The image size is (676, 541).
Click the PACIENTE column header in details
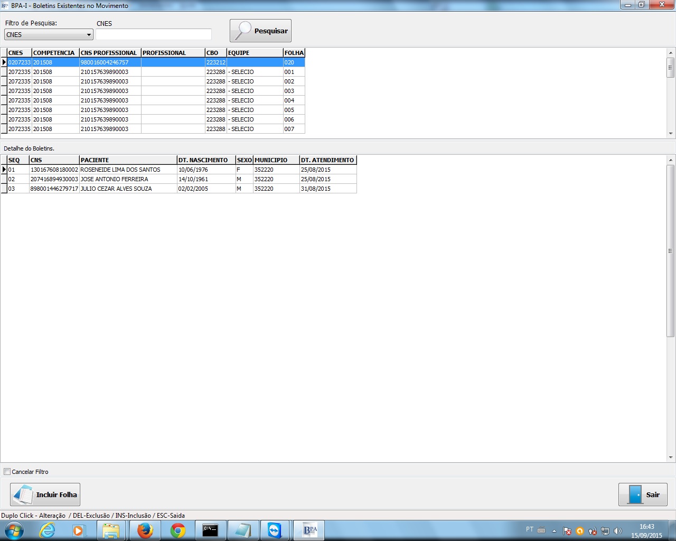tap(128, 160)
